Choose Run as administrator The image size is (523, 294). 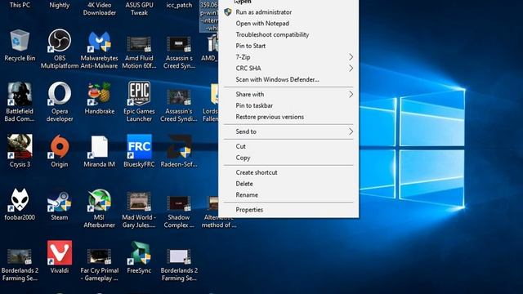(288, 12)
